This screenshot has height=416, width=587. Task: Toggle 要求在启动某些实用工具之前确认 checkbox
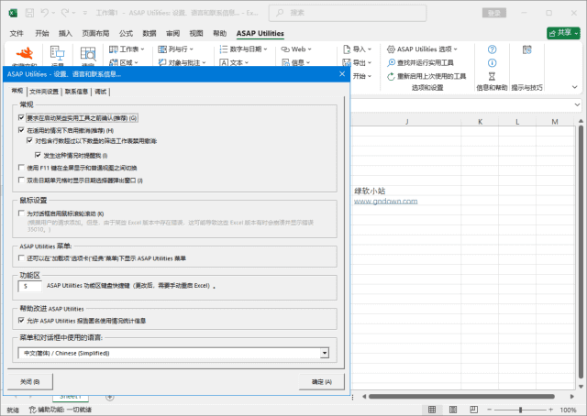(21, 118)
